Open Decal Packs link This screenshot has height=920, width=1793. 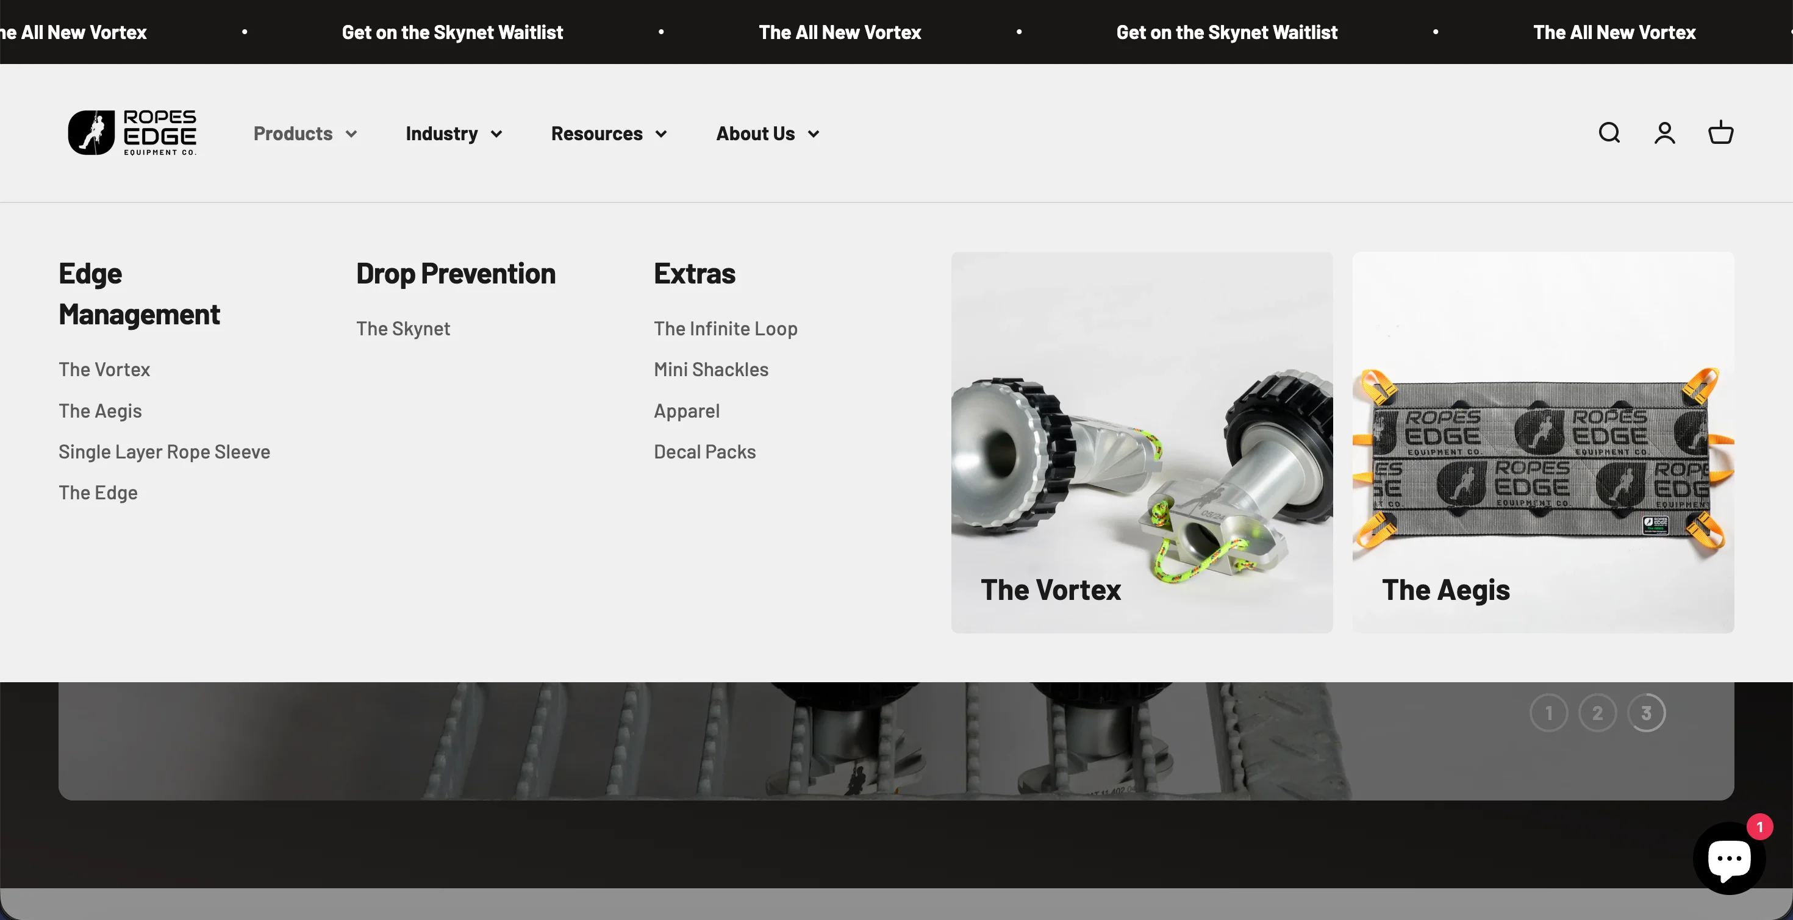(704, 452)
